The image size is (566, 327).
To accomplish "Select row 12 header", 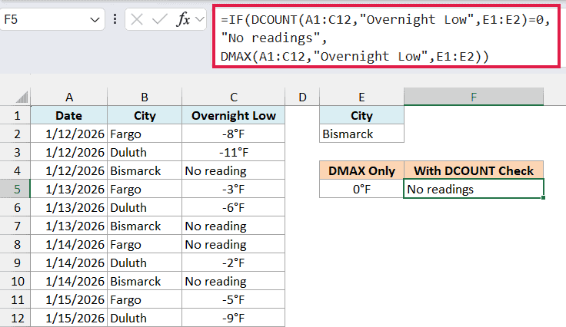I will click(x=15, y=318).
